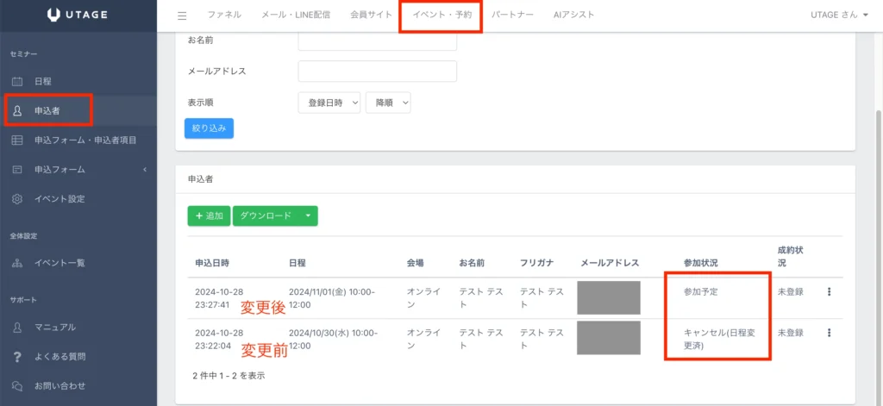Toggle the hamburger menu icon

pyautogui.click(x=182, y=16)
